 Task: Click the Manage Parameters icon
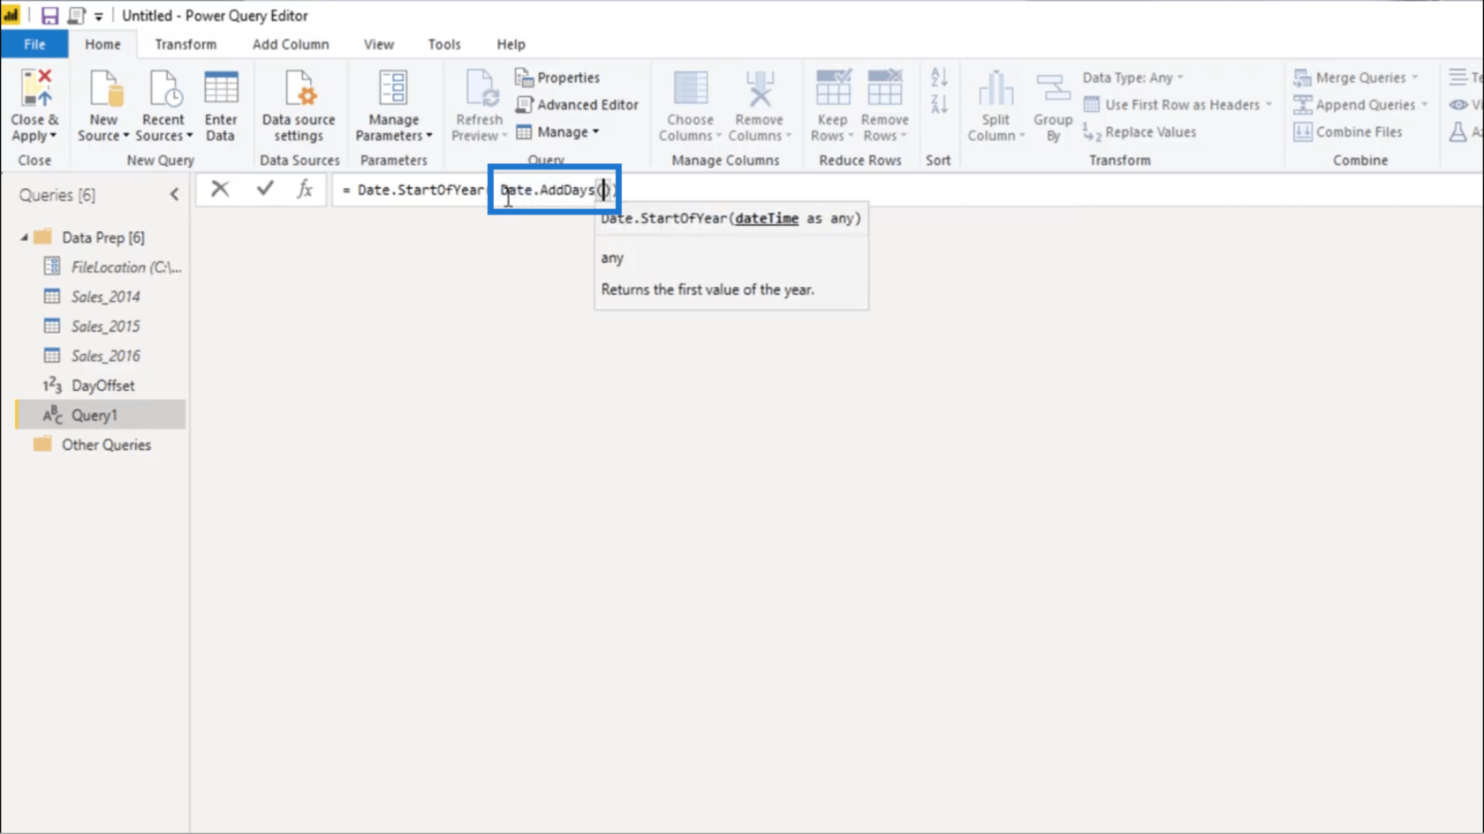[x=393, y=88]
